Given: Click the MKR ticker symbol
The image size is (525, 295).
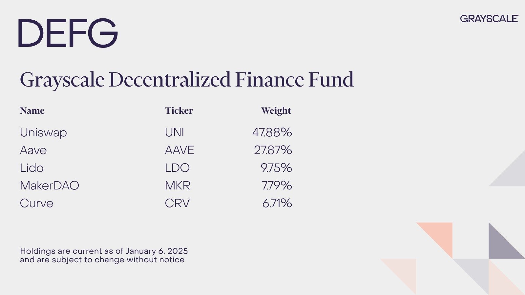Looking at the screenshot, I should point(178,186).
